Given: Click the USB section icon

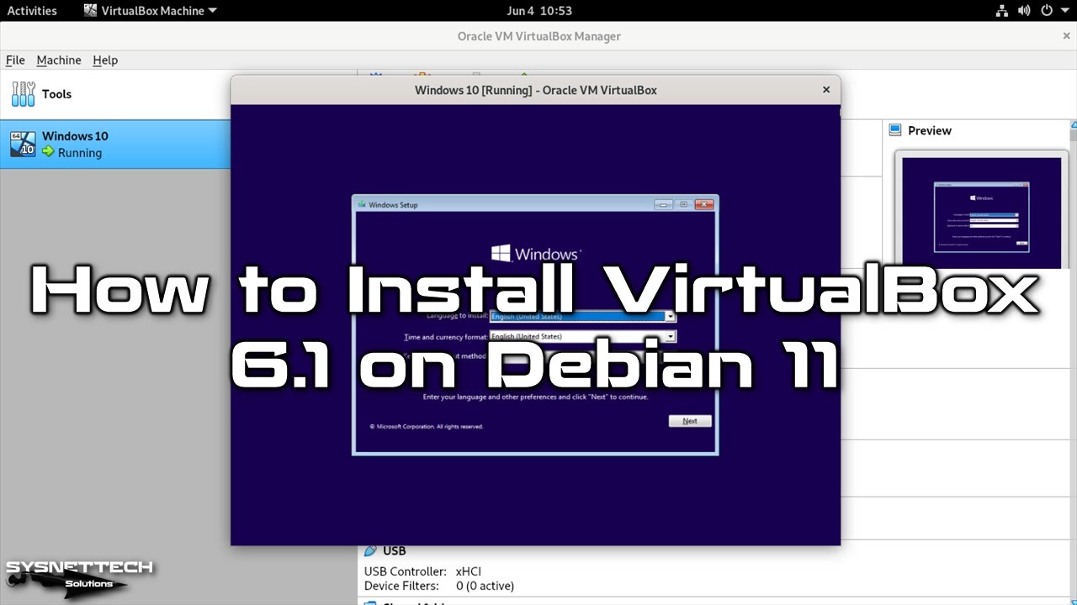Looking at the screenshot, I should [370, 550].
